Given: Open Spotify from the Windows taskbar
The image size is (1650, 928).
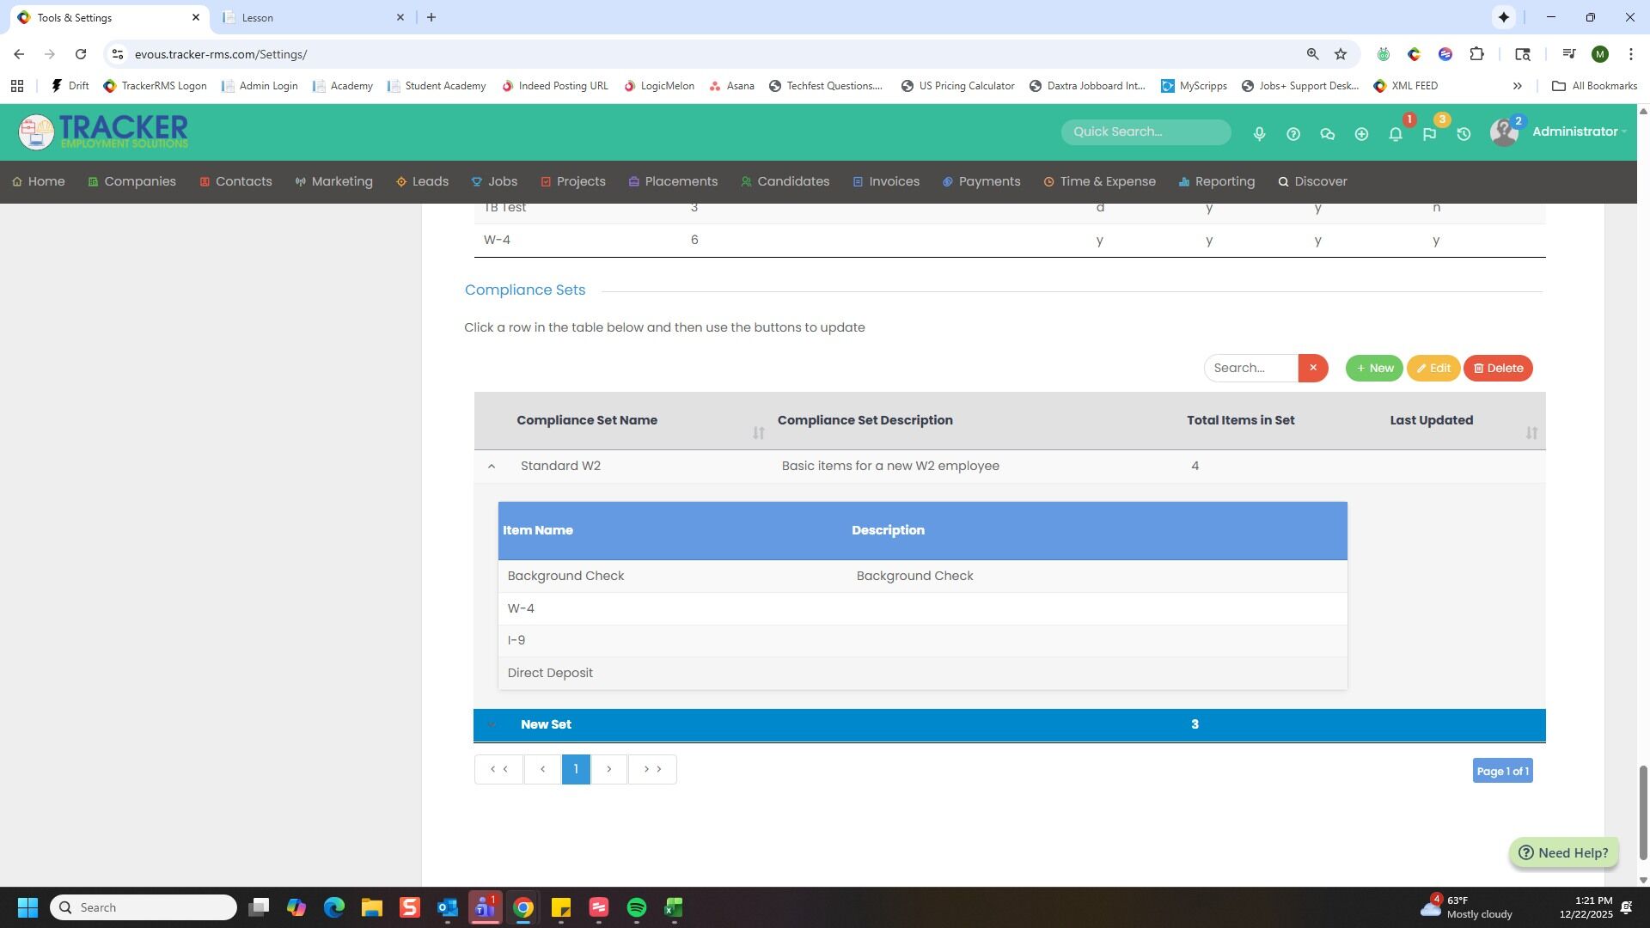Looking at the screenshot, I should pyautogui.click(x=636, y=907).
